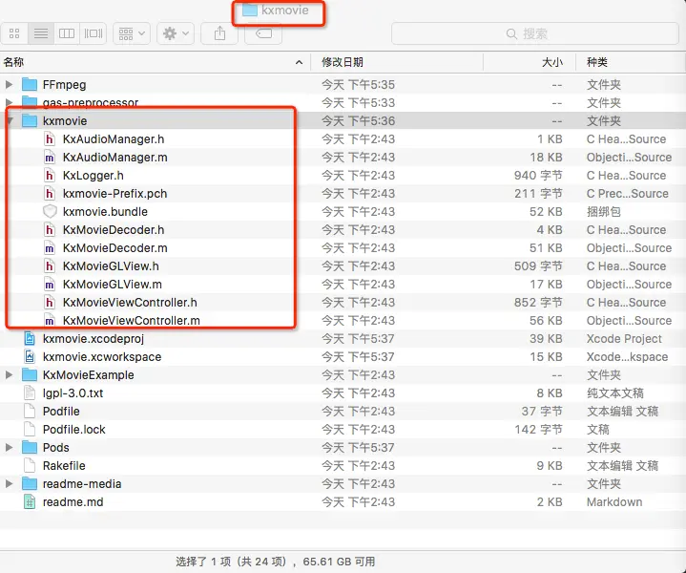
Task: Select the KxMovieExample folder icon
Action: coord(30,375)
